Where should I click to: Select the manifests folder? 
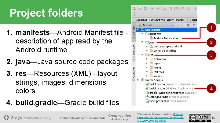[x=153, y=34]
